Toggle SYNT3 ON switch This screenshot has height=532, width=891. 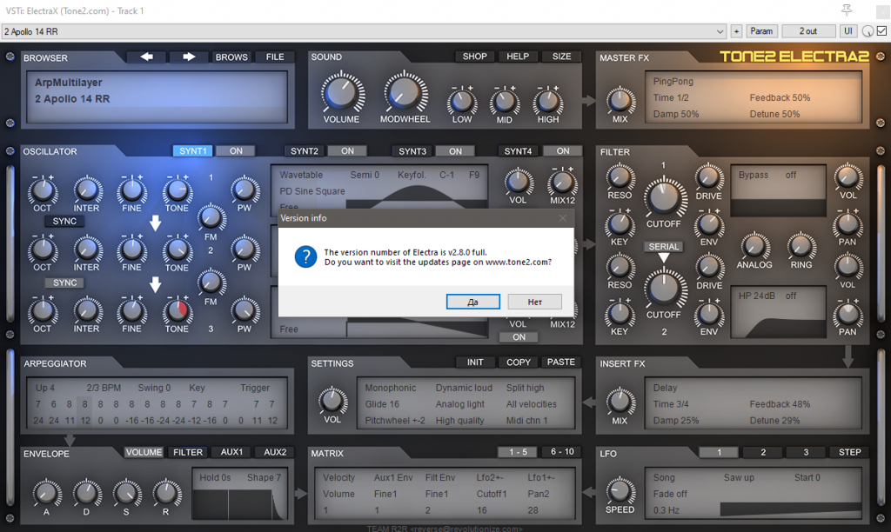455,151
